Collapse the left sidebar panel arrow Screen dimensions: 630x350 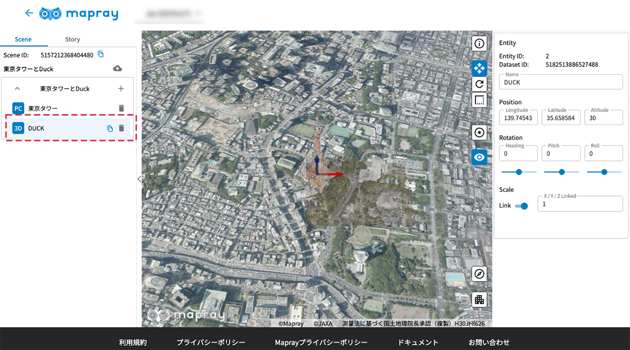139,179
